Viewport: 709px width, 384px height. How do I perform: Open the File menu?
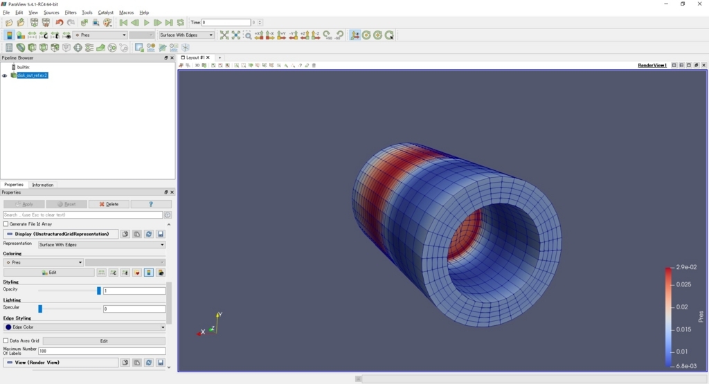[x=6, y=12]
